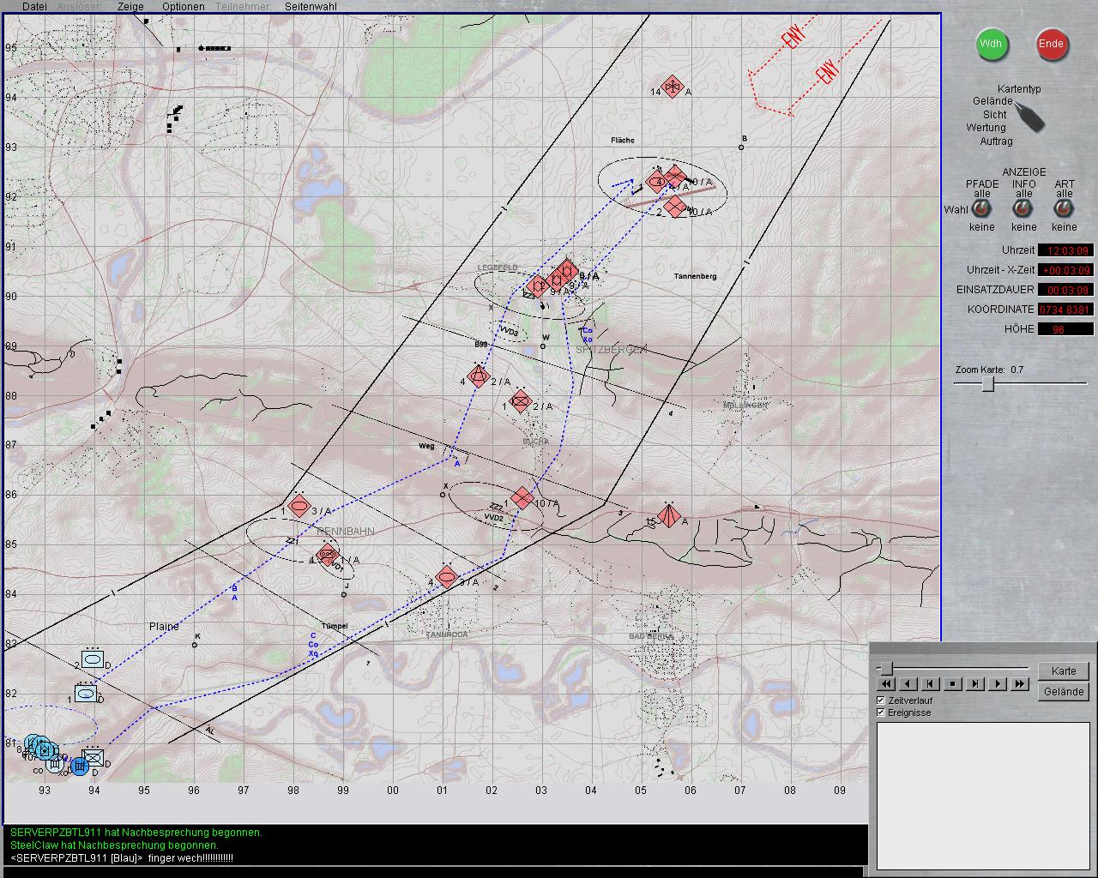1098x878 pixels.
Task: Click the rewind (double left arrow) playback button
Action: 886,683
